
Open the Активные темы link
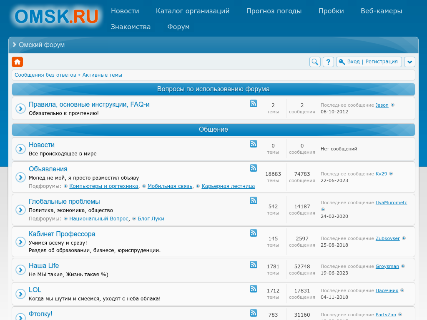click(102, 75)
